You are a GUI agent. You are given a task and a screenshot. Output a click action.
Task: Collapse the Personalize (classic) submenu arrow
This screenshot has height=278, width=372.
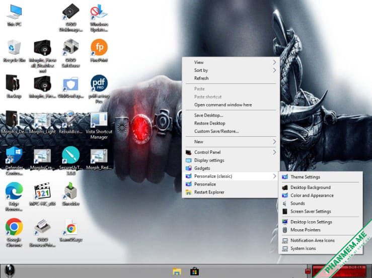point(274,176)
